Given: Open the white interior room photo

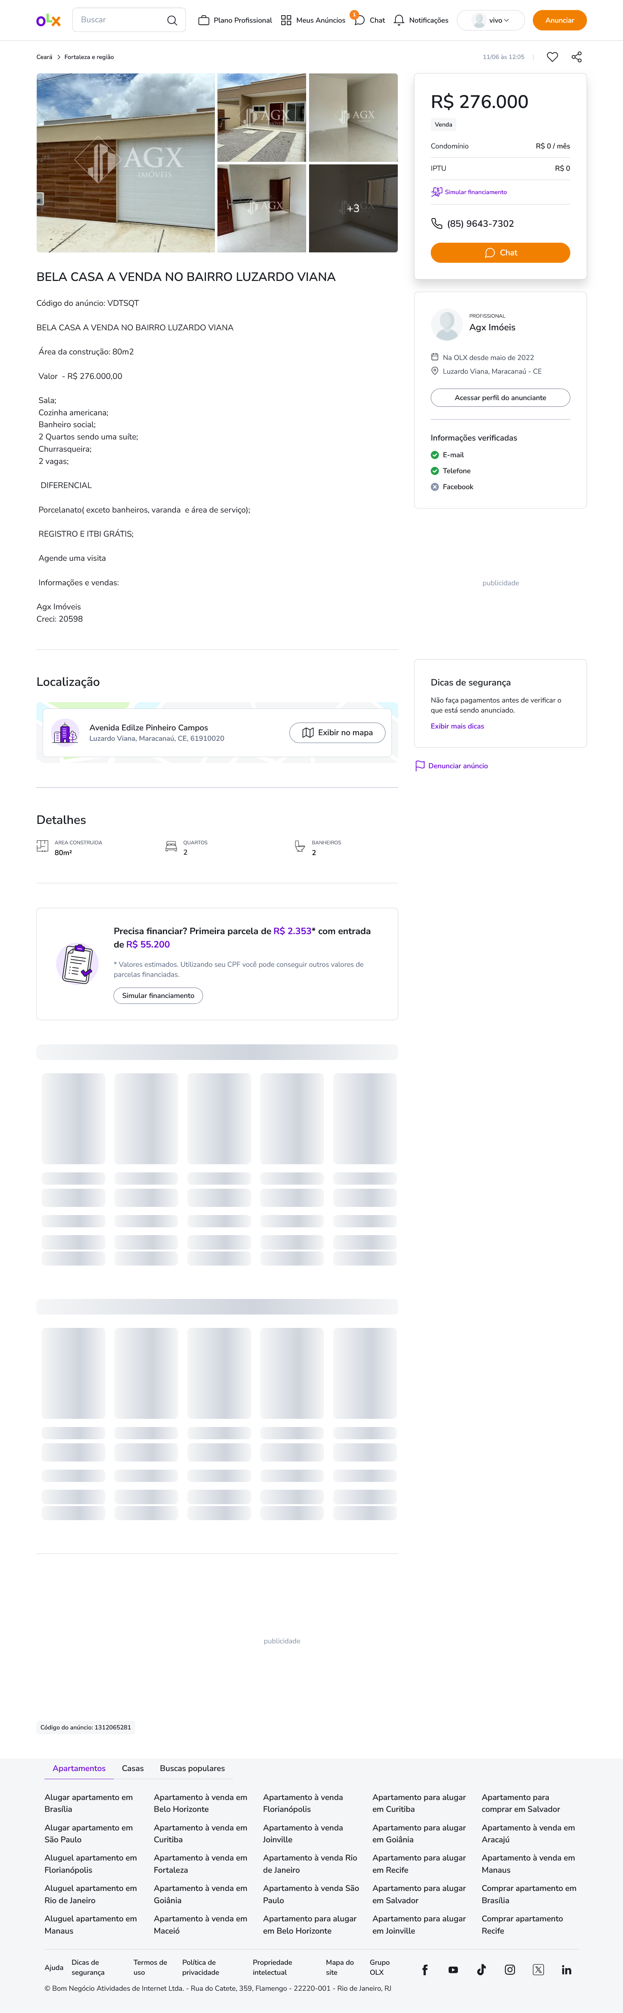Looking at the screenshot, I should pyautogui.click(x=353, y=117).
